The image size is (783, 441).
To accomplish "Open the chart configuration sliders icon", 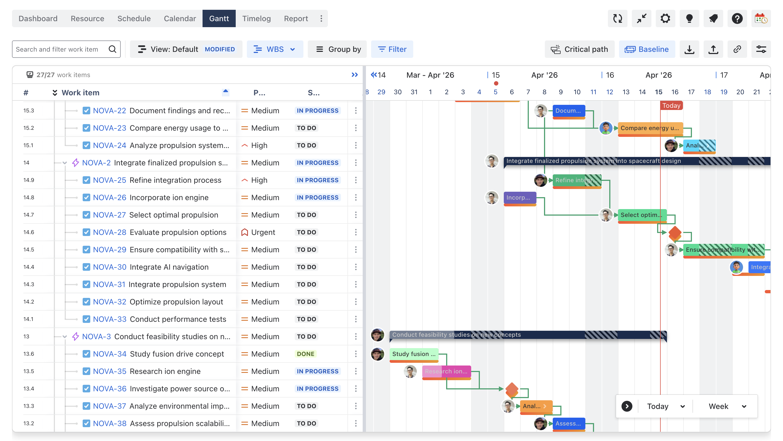I will pos(761,49).
